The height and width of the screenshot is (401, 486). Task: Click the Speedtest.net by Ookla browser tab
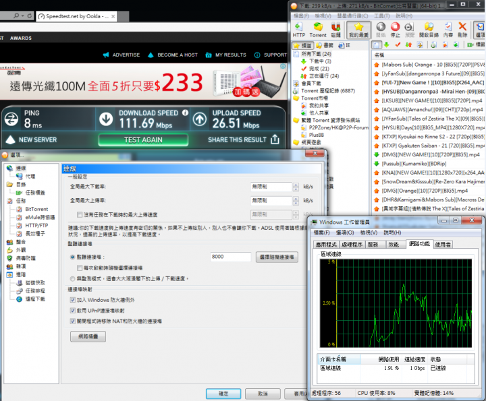(x=76, y=16)
